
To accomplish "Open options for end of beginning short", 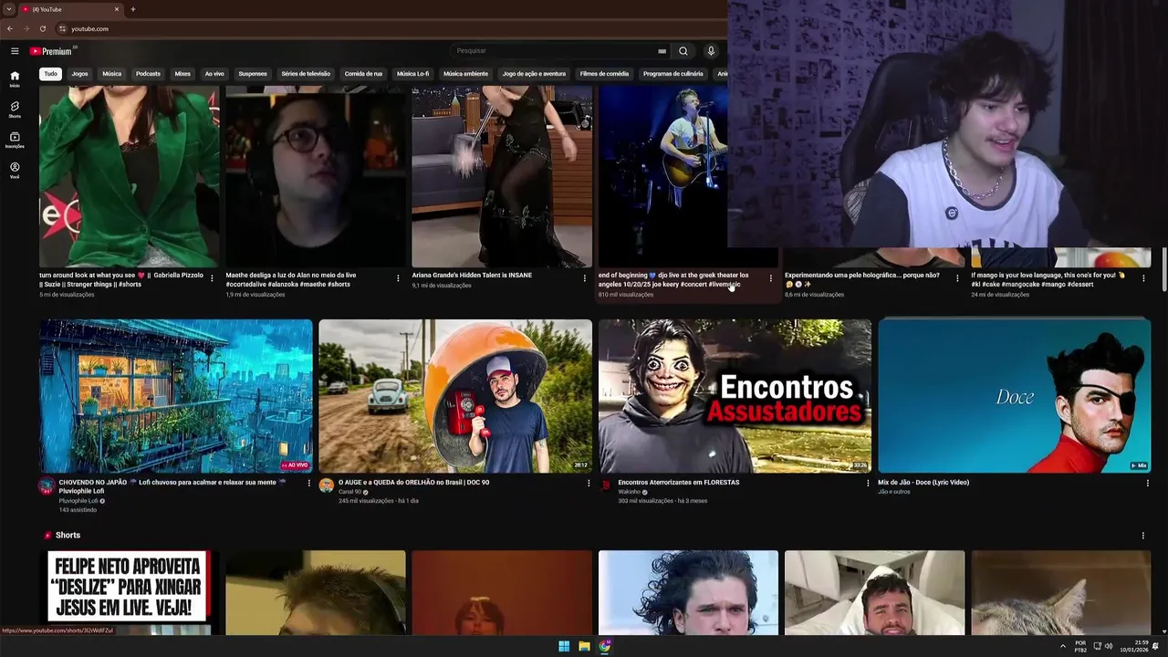I will 771,278.
